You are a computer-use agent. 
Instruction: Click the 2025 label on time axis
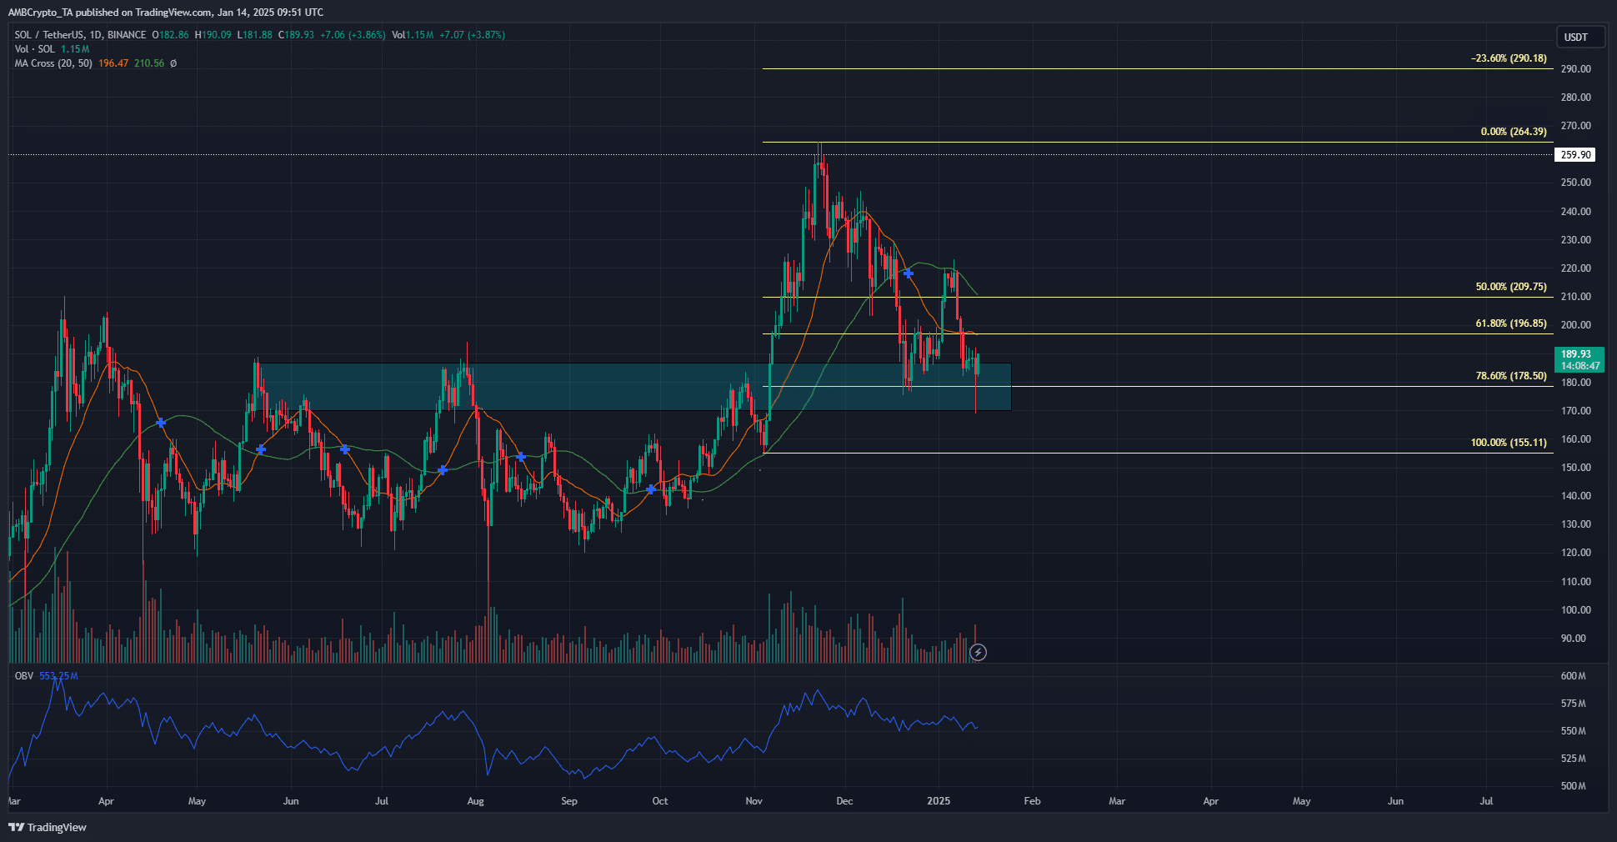(939, 801)
